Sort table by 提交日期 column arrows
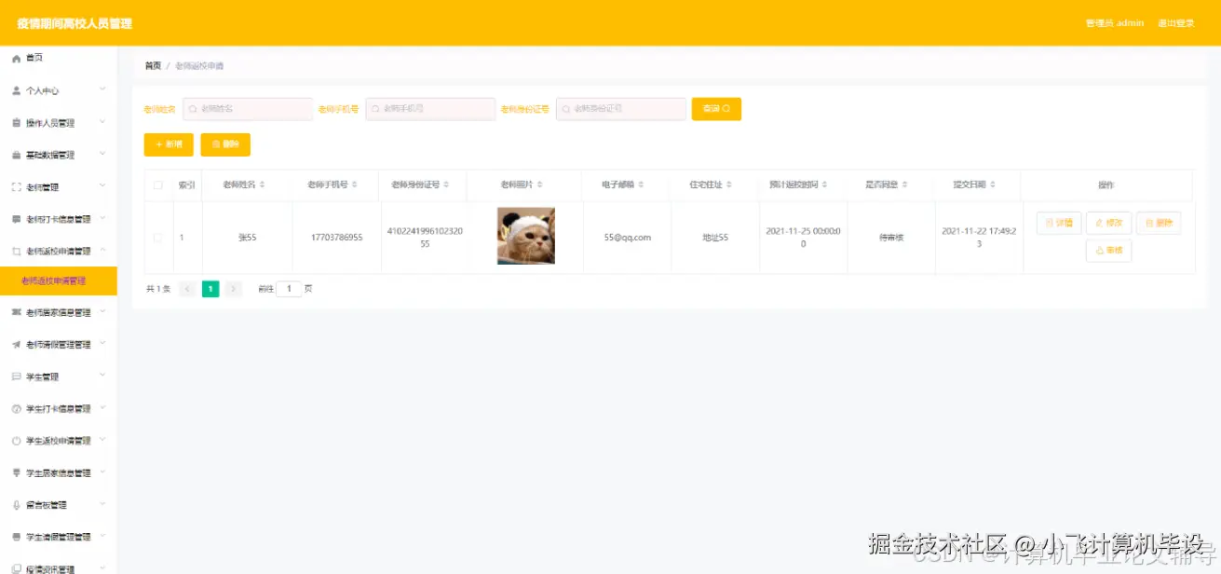 [x=993, y=185]
